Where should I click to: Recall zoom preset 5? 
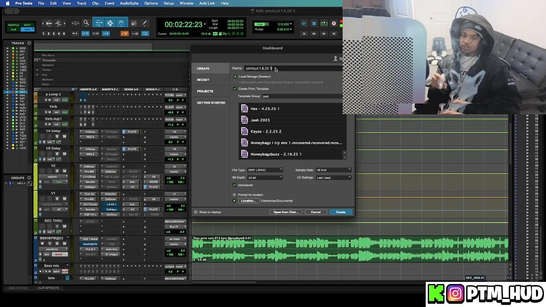click(x=64, y=34)
